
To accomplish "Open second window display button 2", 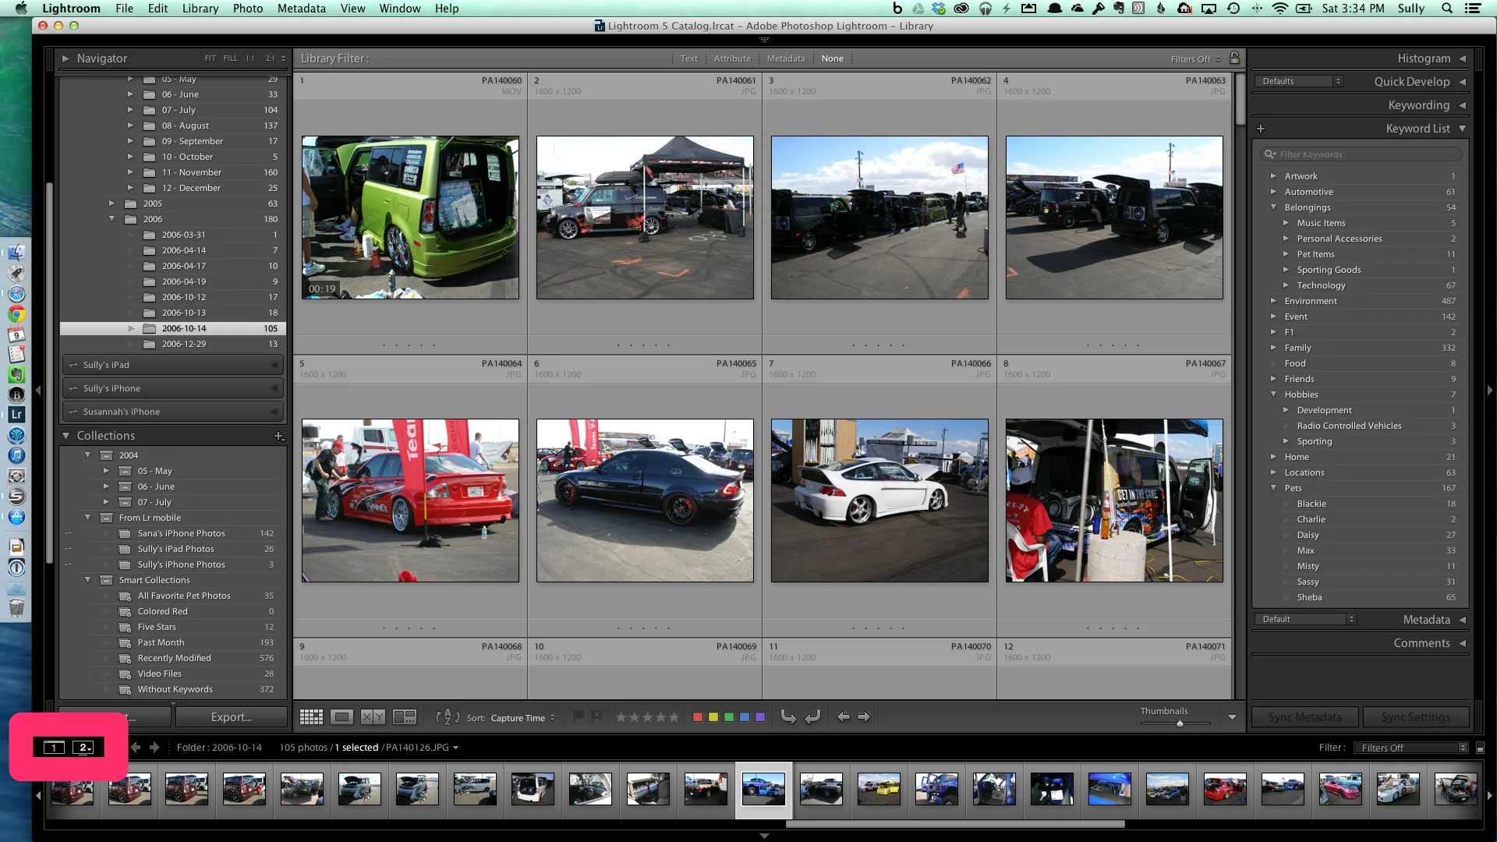I will (x=83, y=747).
